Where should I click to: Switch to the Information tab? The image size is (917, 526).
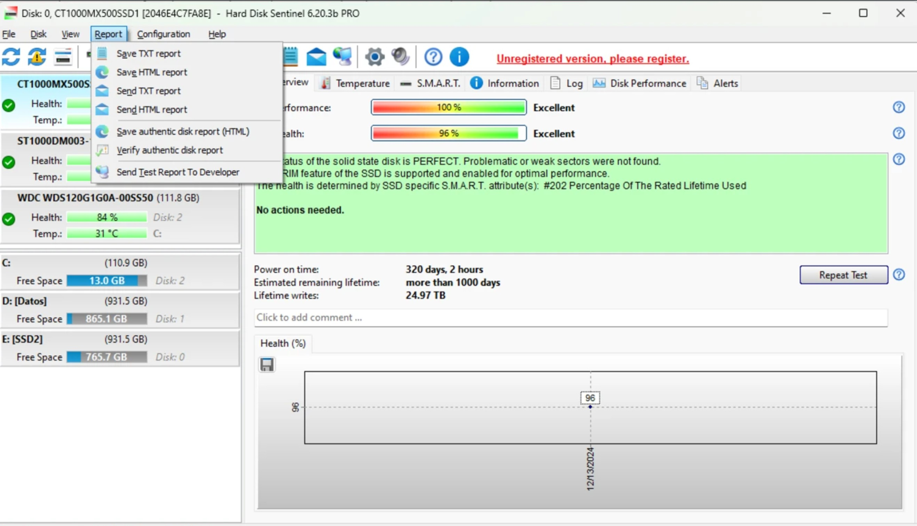(504, 83)
